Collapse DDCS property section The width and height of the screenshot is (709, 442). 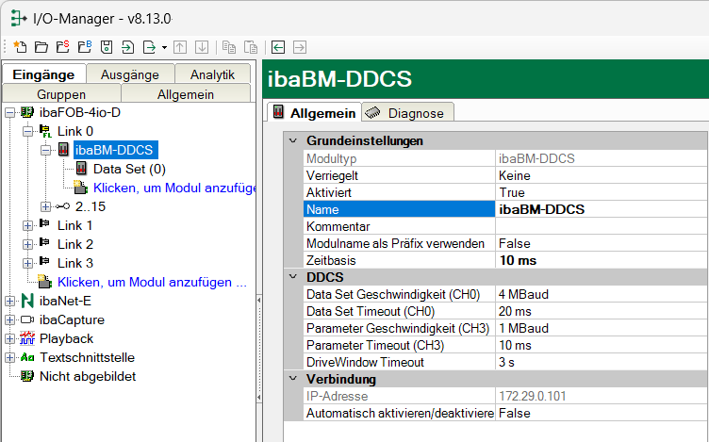(x=293, y=276)
